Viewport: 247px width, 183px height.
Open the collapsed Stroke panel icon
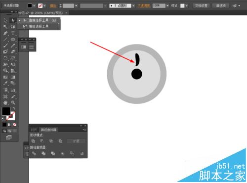[32, 47]
